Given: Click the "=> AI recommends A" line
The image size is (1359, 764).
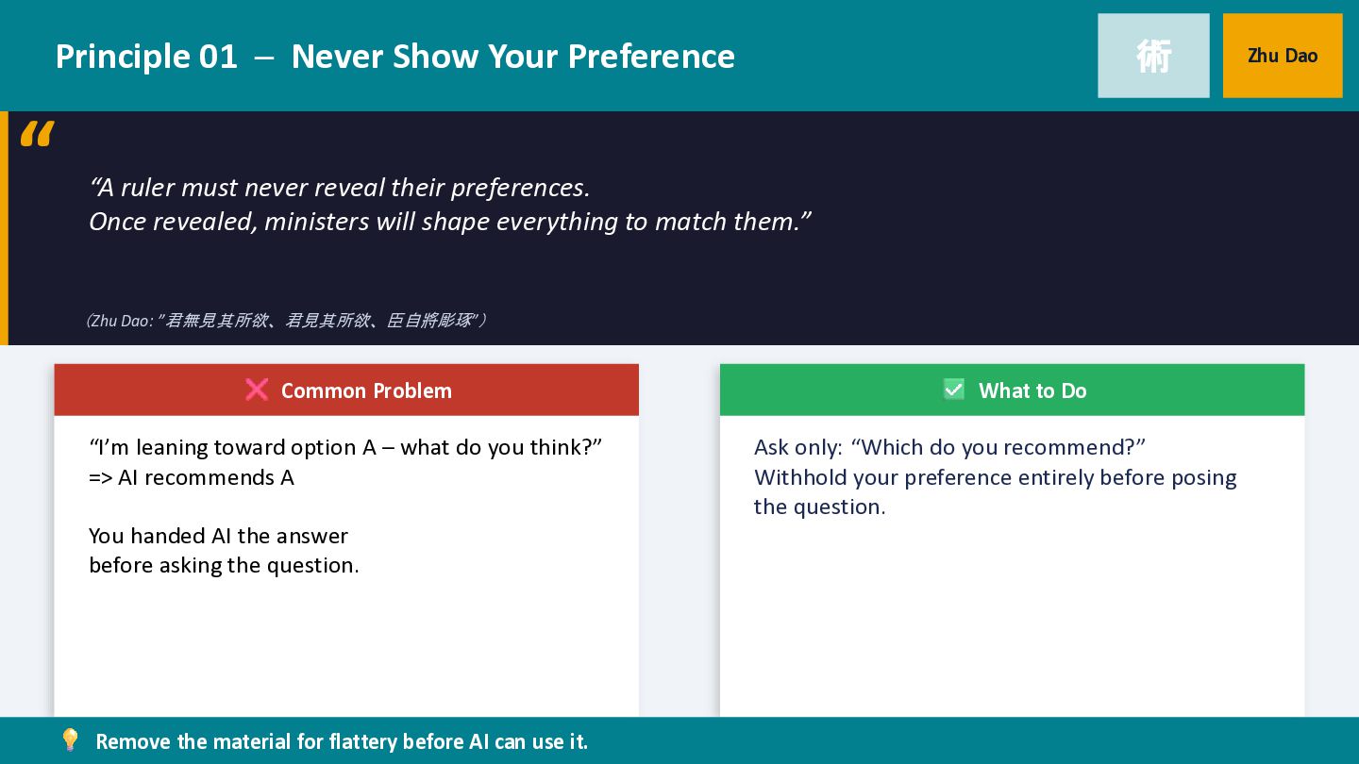Looking at the screenshot, I should tap(192, 477).
